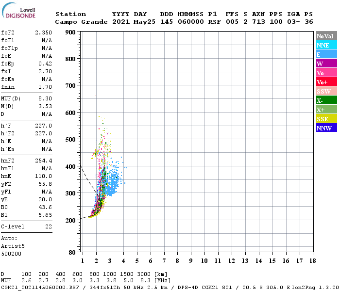Image resolution: width=340 pixels, height=291 pixels.
Task: Click the Vo+ red legend swatch
Action: pyautogui.click(x=326, y=82)
